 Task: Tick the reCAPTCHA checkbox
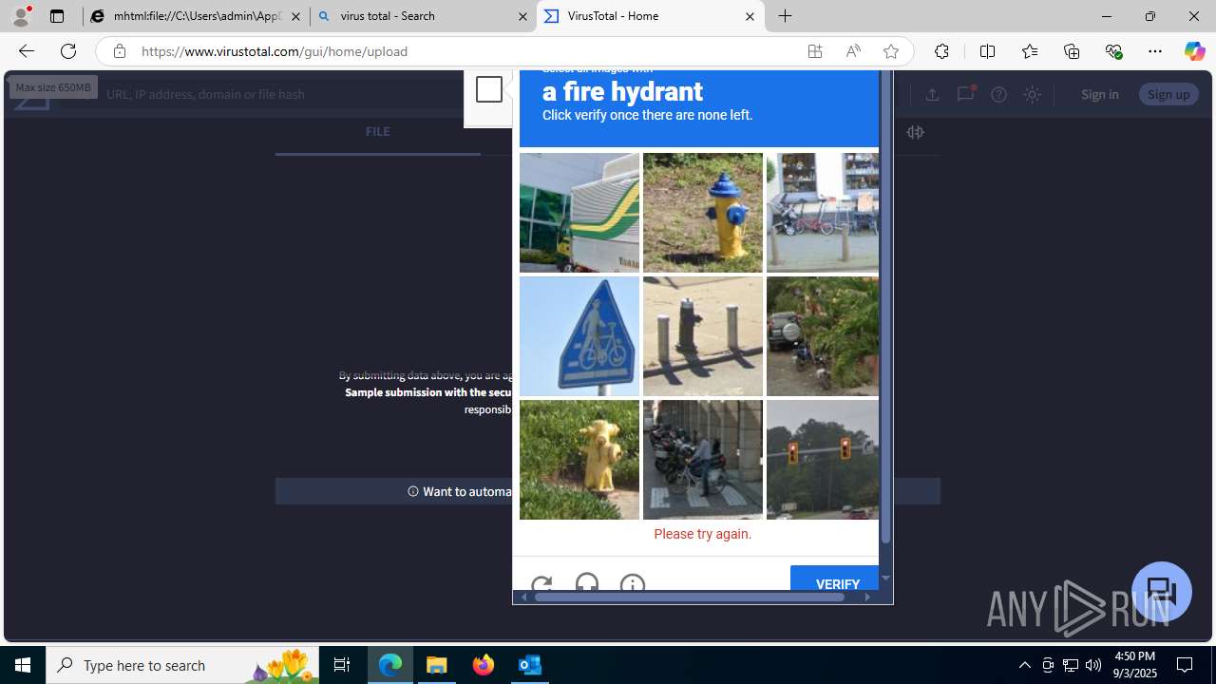pyautogui.click(x=489, y=89)
